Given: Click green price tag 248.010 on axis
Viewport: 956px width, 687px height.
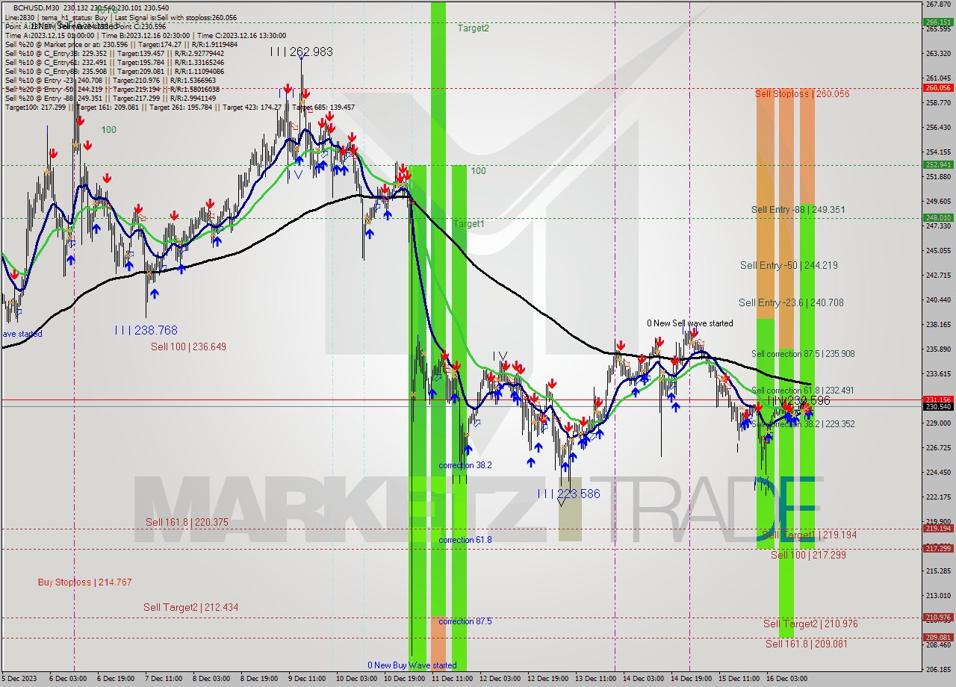Looking at the screenshot, I should tap(939, 218).
